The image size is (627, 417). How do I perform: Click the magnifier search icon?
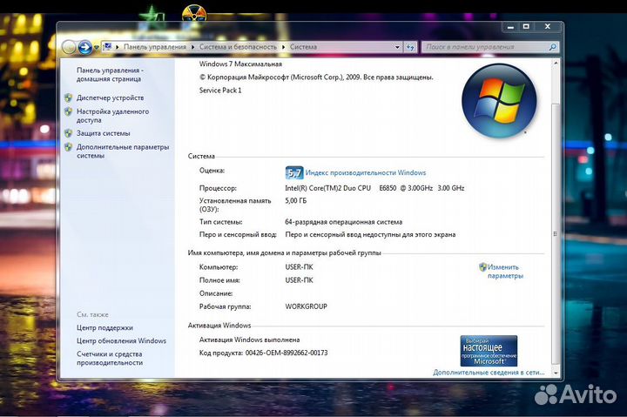tap(553, 47)
